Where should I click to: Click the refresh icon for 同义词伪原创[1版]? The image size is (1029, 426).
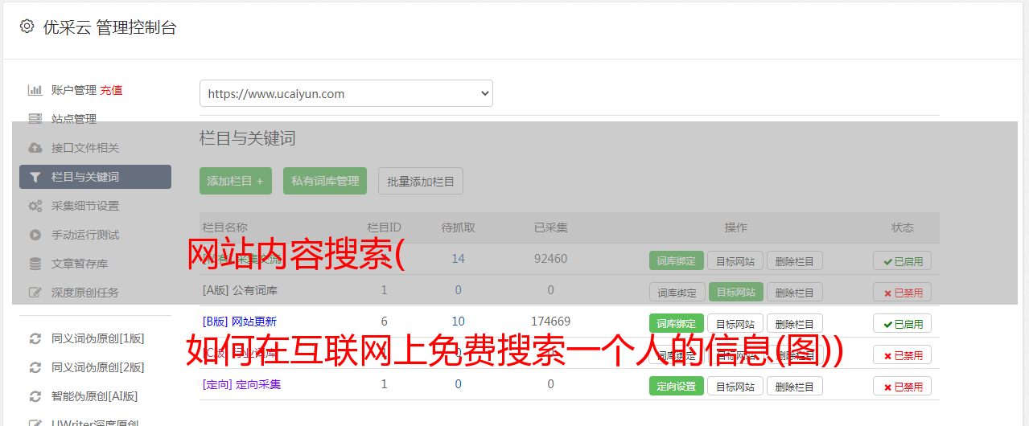pyautogui.click(x=35, y=338)
